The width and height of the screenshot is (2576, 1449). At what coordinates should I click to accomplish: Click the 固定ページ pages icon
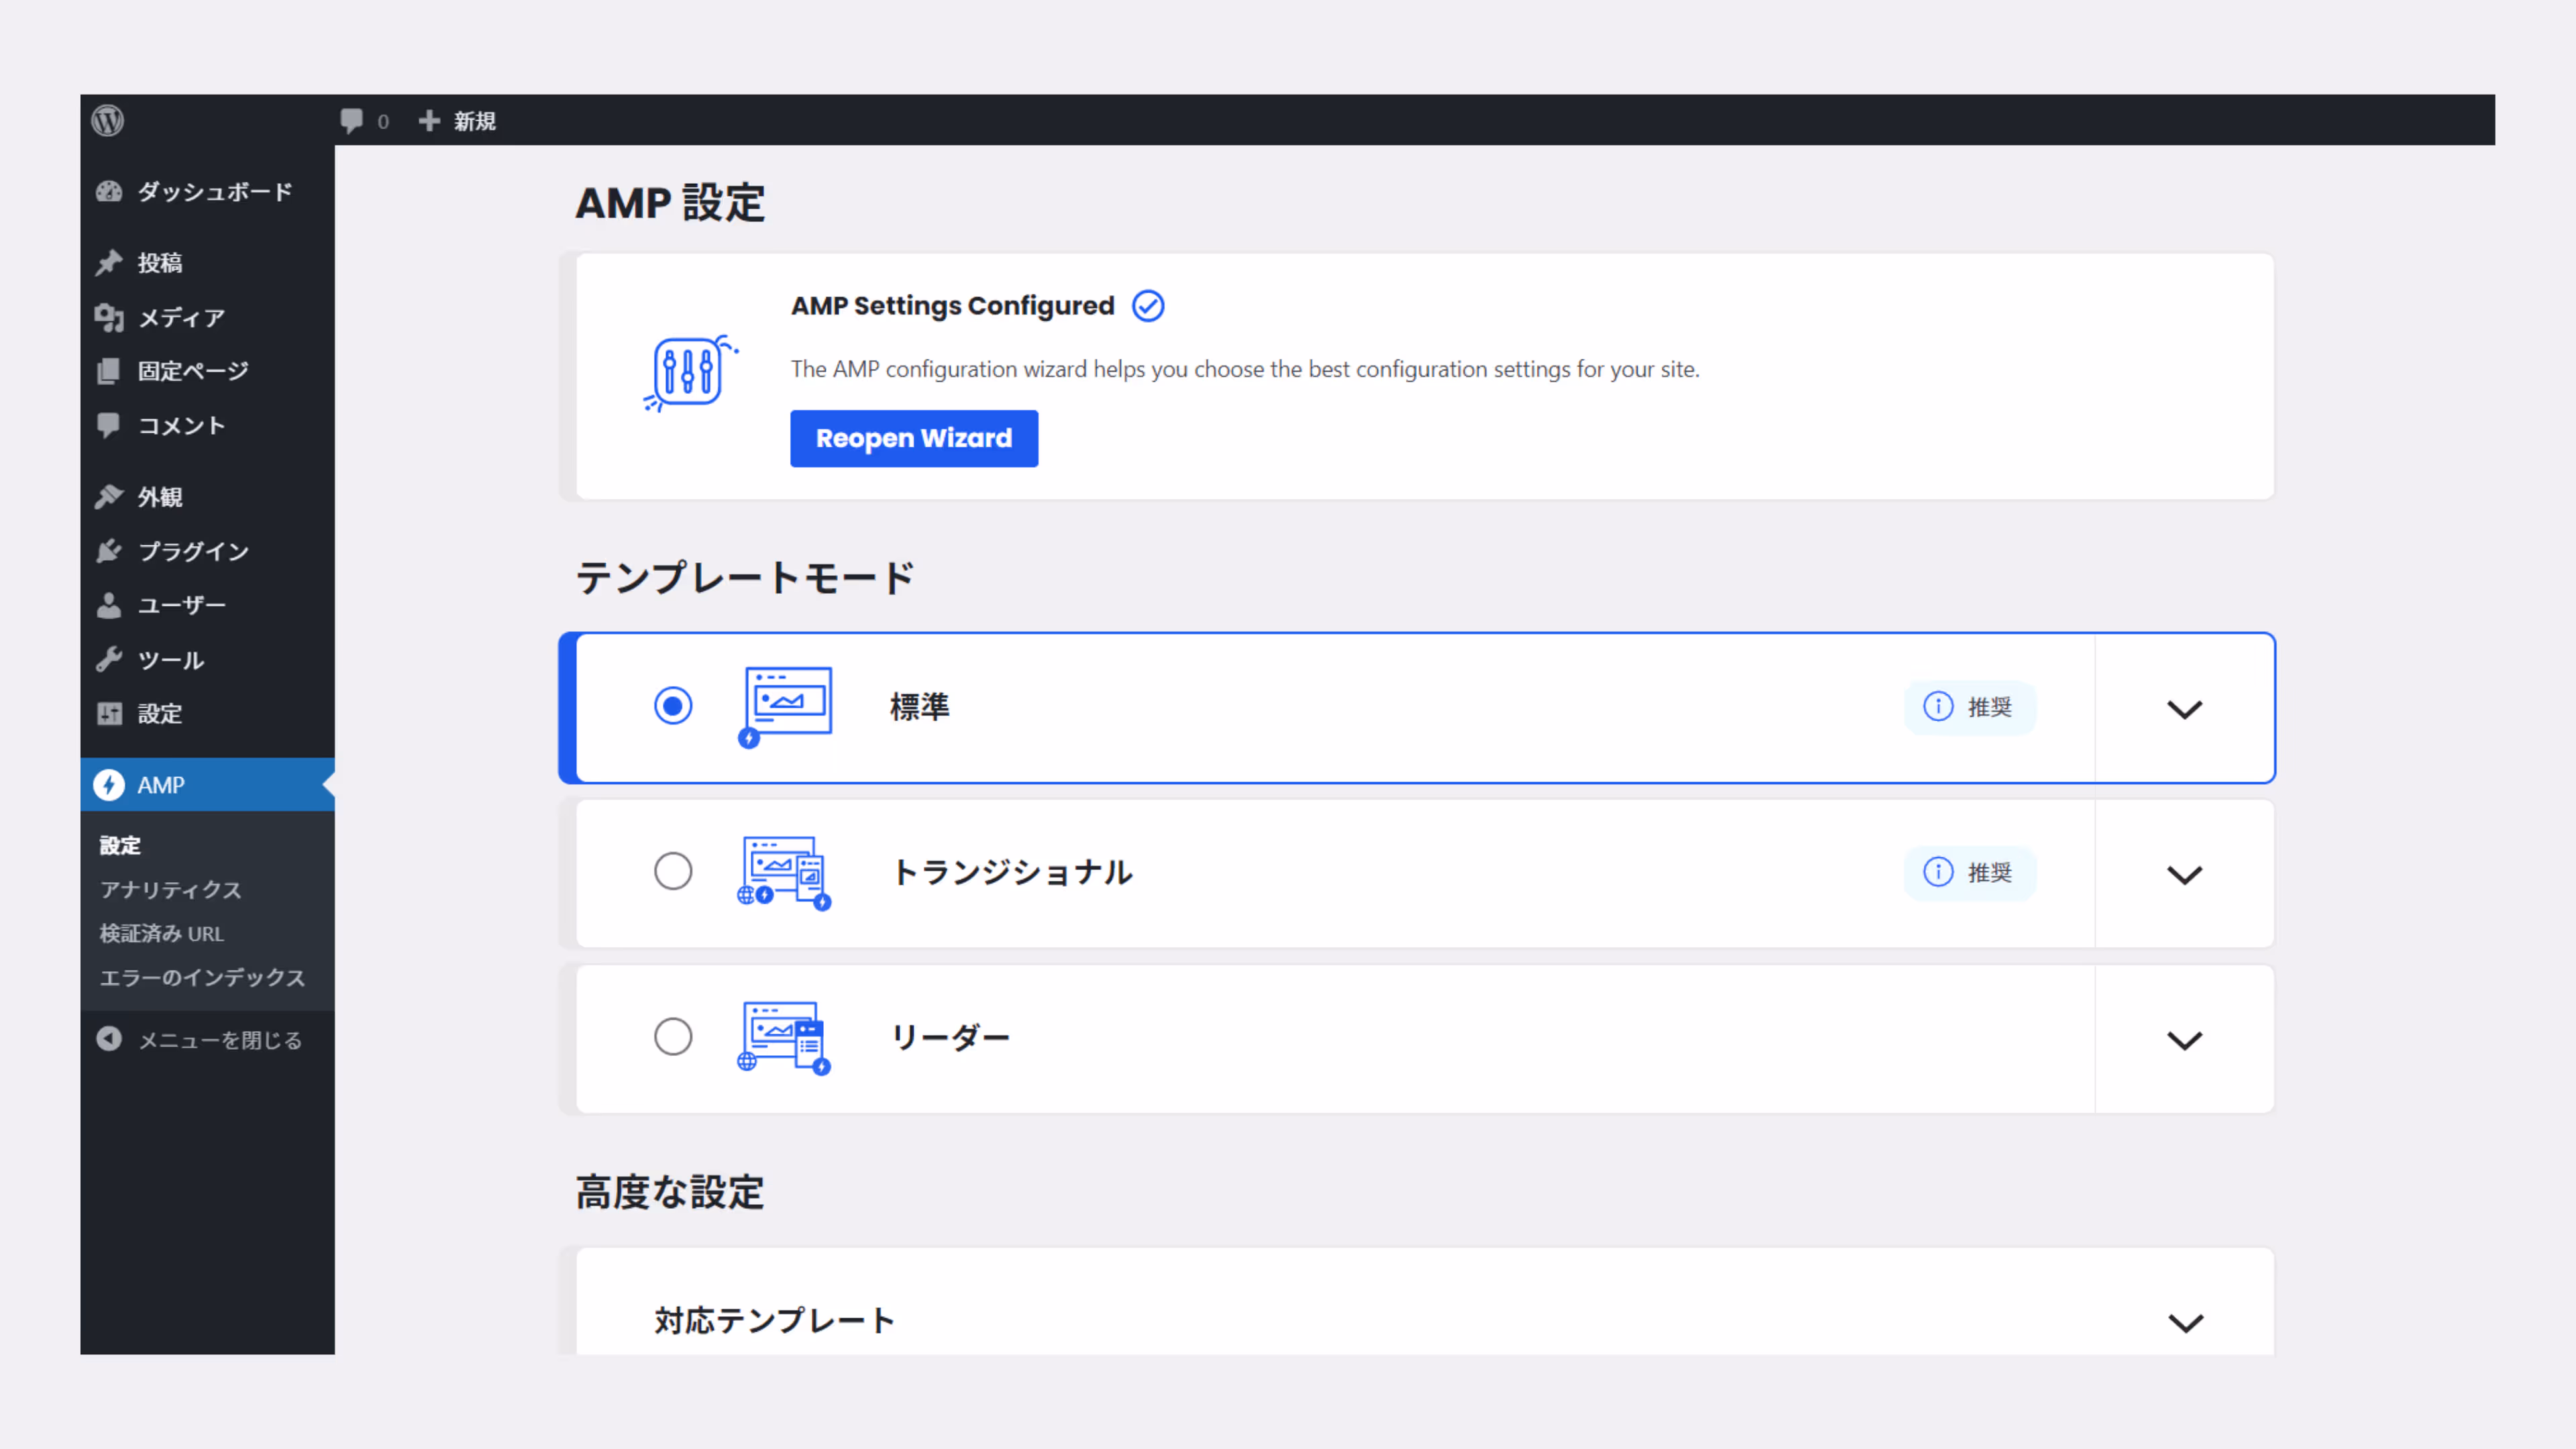[109, 371]
